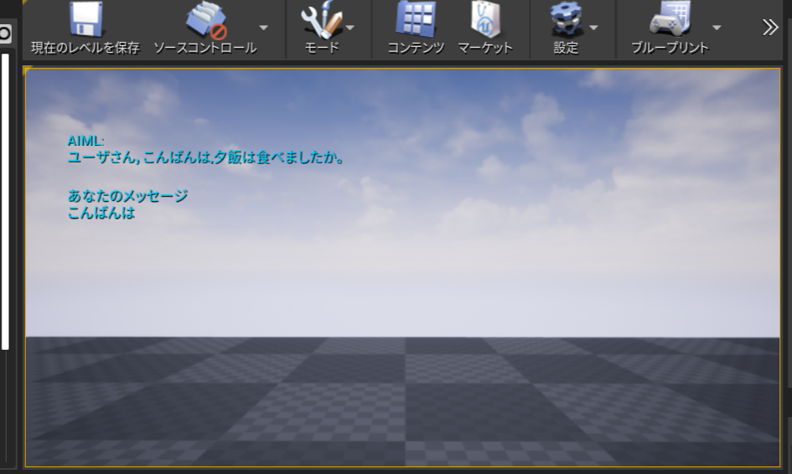Expand the Settings dropdown arrow
This screenshot has height=474, width=792.
pos(593,28)
